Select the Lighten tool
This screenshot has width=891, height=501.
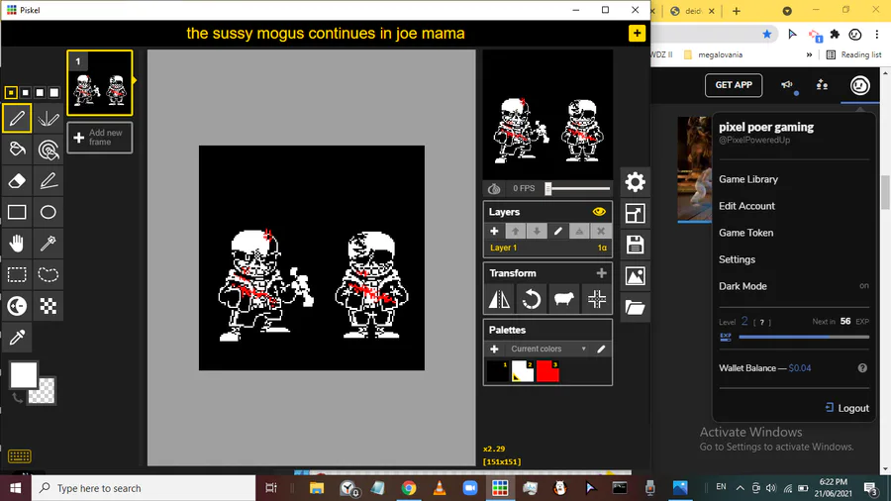point(17,306)
